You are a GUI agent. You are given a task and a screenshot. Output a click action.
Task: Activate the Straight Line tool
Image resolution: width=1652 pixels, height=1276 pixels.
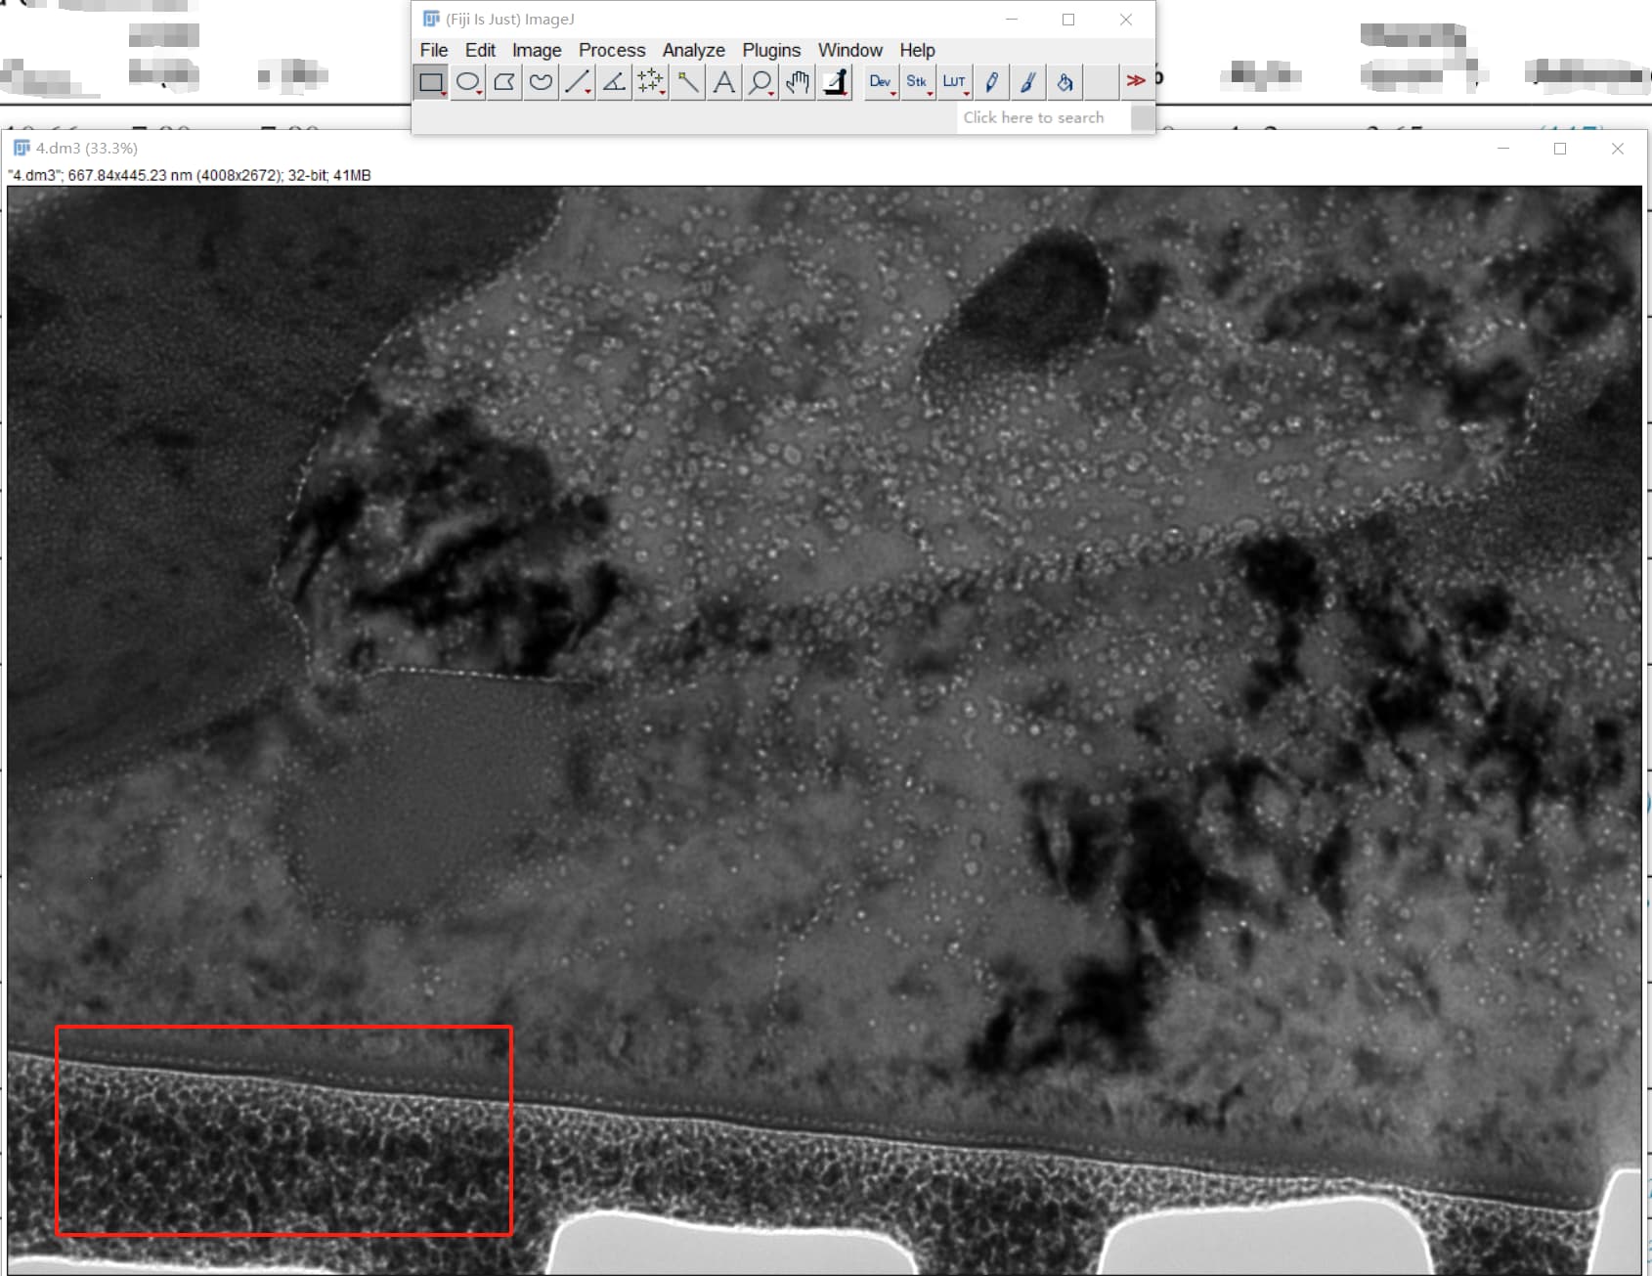click(577, 82)
